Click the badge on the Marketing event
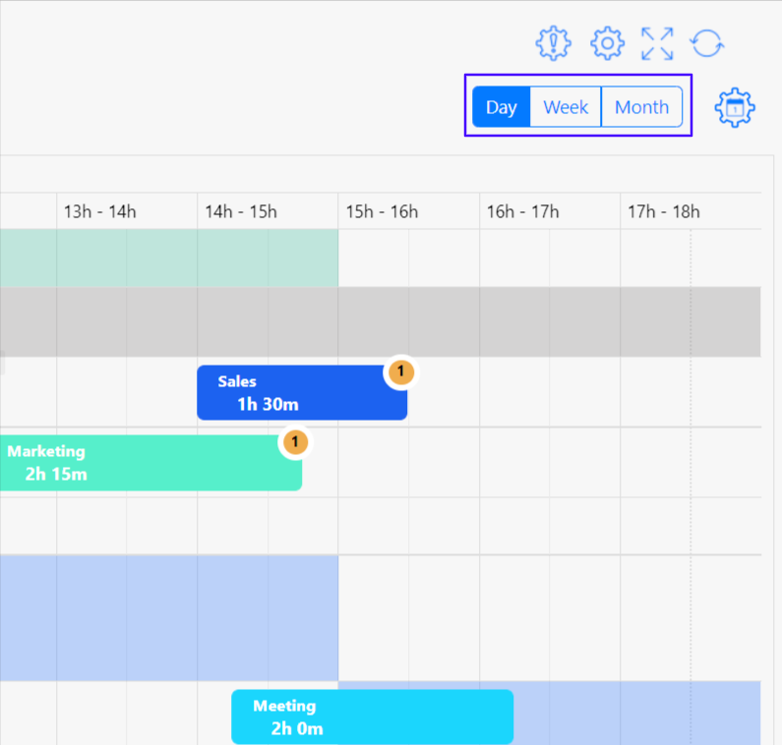The width and height of the screenshot is (782, 745). pos(295,442)
